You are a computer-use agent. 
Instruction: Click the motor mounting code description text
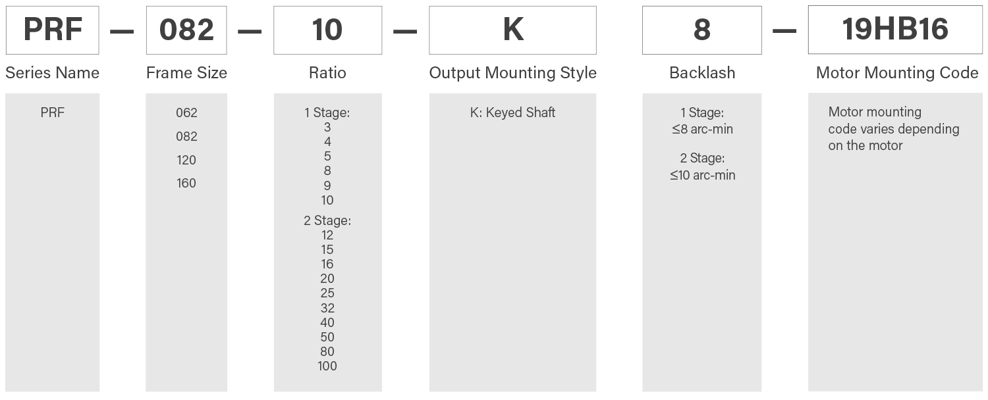click(893, 129)
